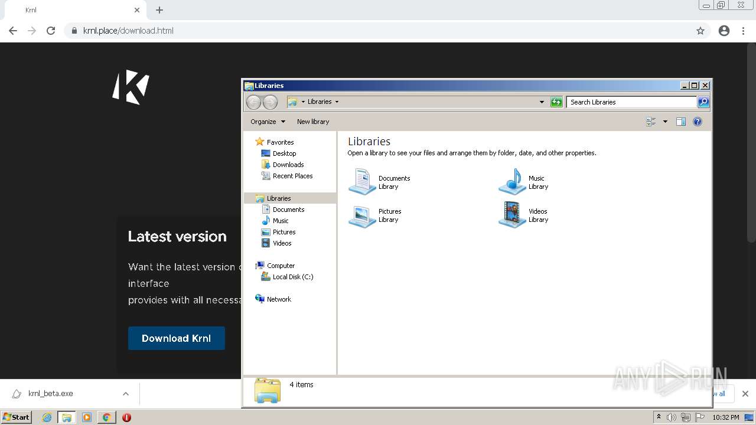756x425 pixels.
Task: Open the Windows Start menu
Action: [x=16, y=417]
